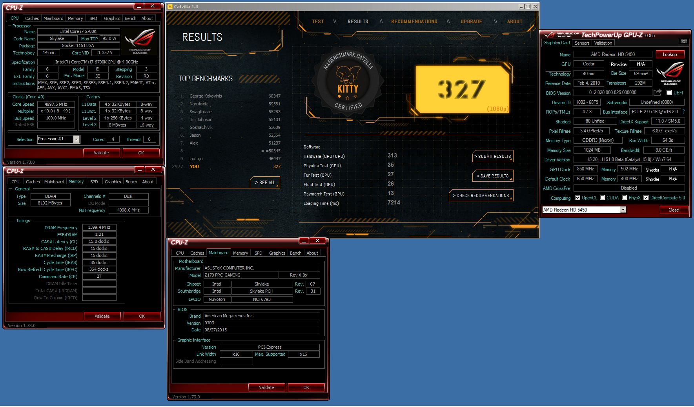Select the Graphics Card tab in GPU-Z

point(556,43)
